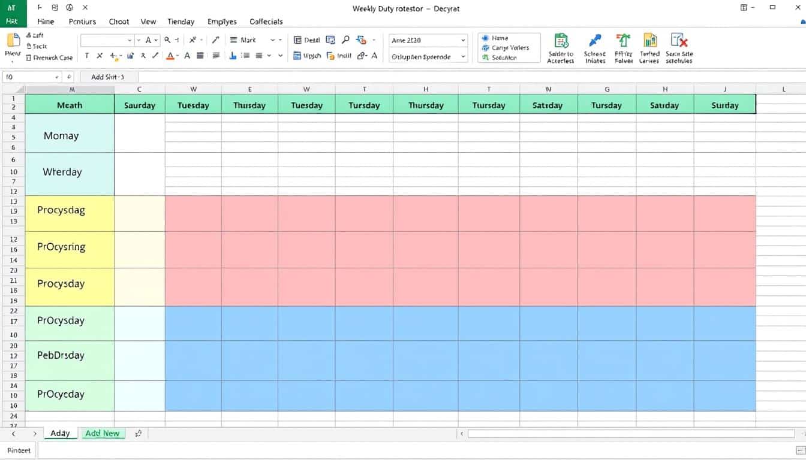Click the hand pointer icon in ribbon
Viewport: 806px width, 460px height.
pos(361,40)
